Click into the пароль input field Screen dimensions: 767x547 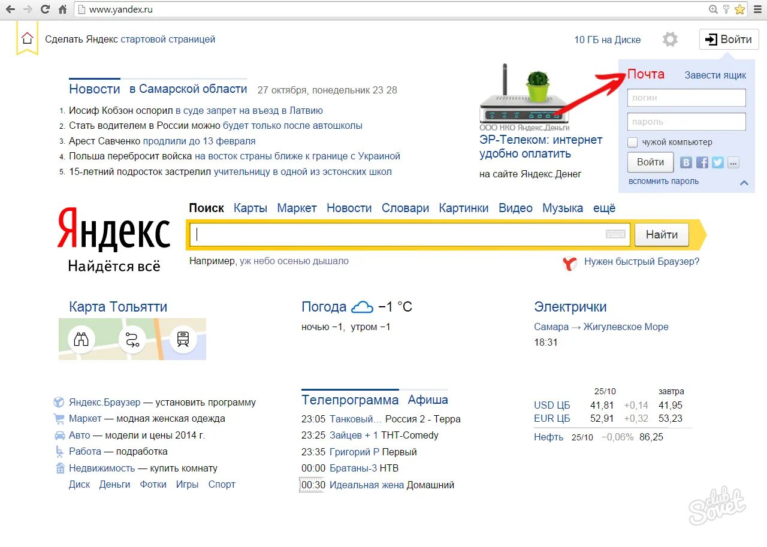pyautogui.click(x=687, y=122)
